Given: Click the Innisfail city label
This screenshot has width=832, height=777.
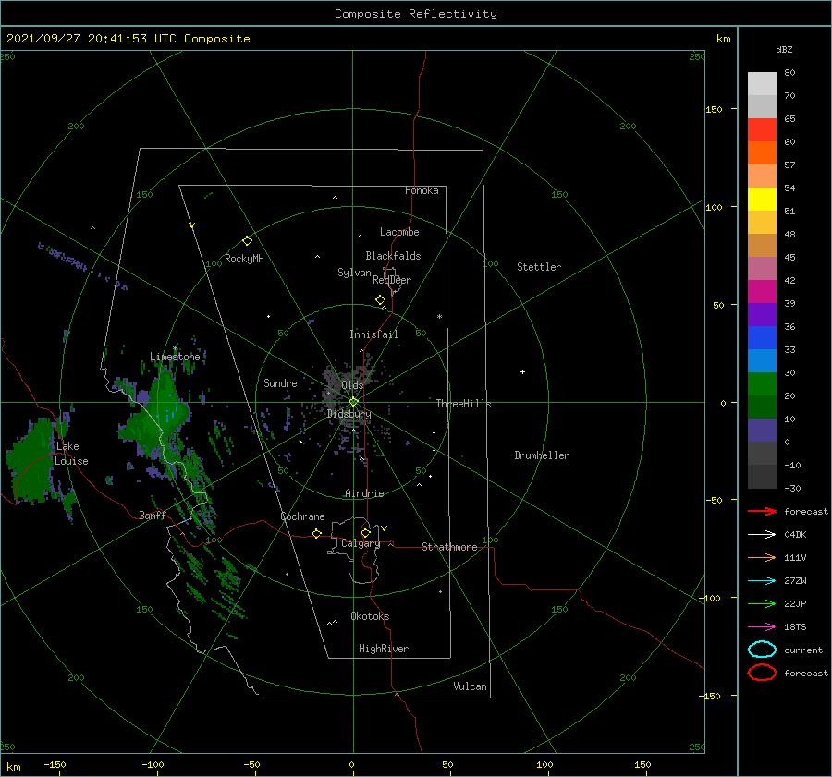Looking at the screenshot, I should pyautogui.click(x=373, y=334).
